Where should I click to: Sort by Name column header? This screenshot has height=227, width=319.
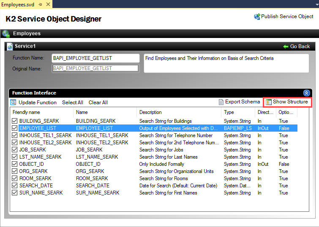pyautogui.click(x=105, y=112)
